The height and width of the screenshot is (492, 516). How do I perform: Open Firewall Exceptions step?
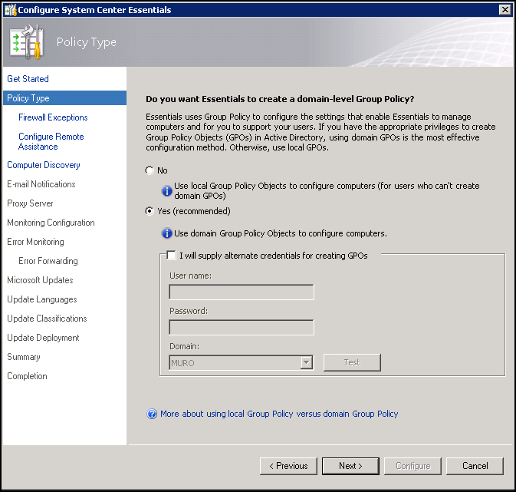click(53, 117)
